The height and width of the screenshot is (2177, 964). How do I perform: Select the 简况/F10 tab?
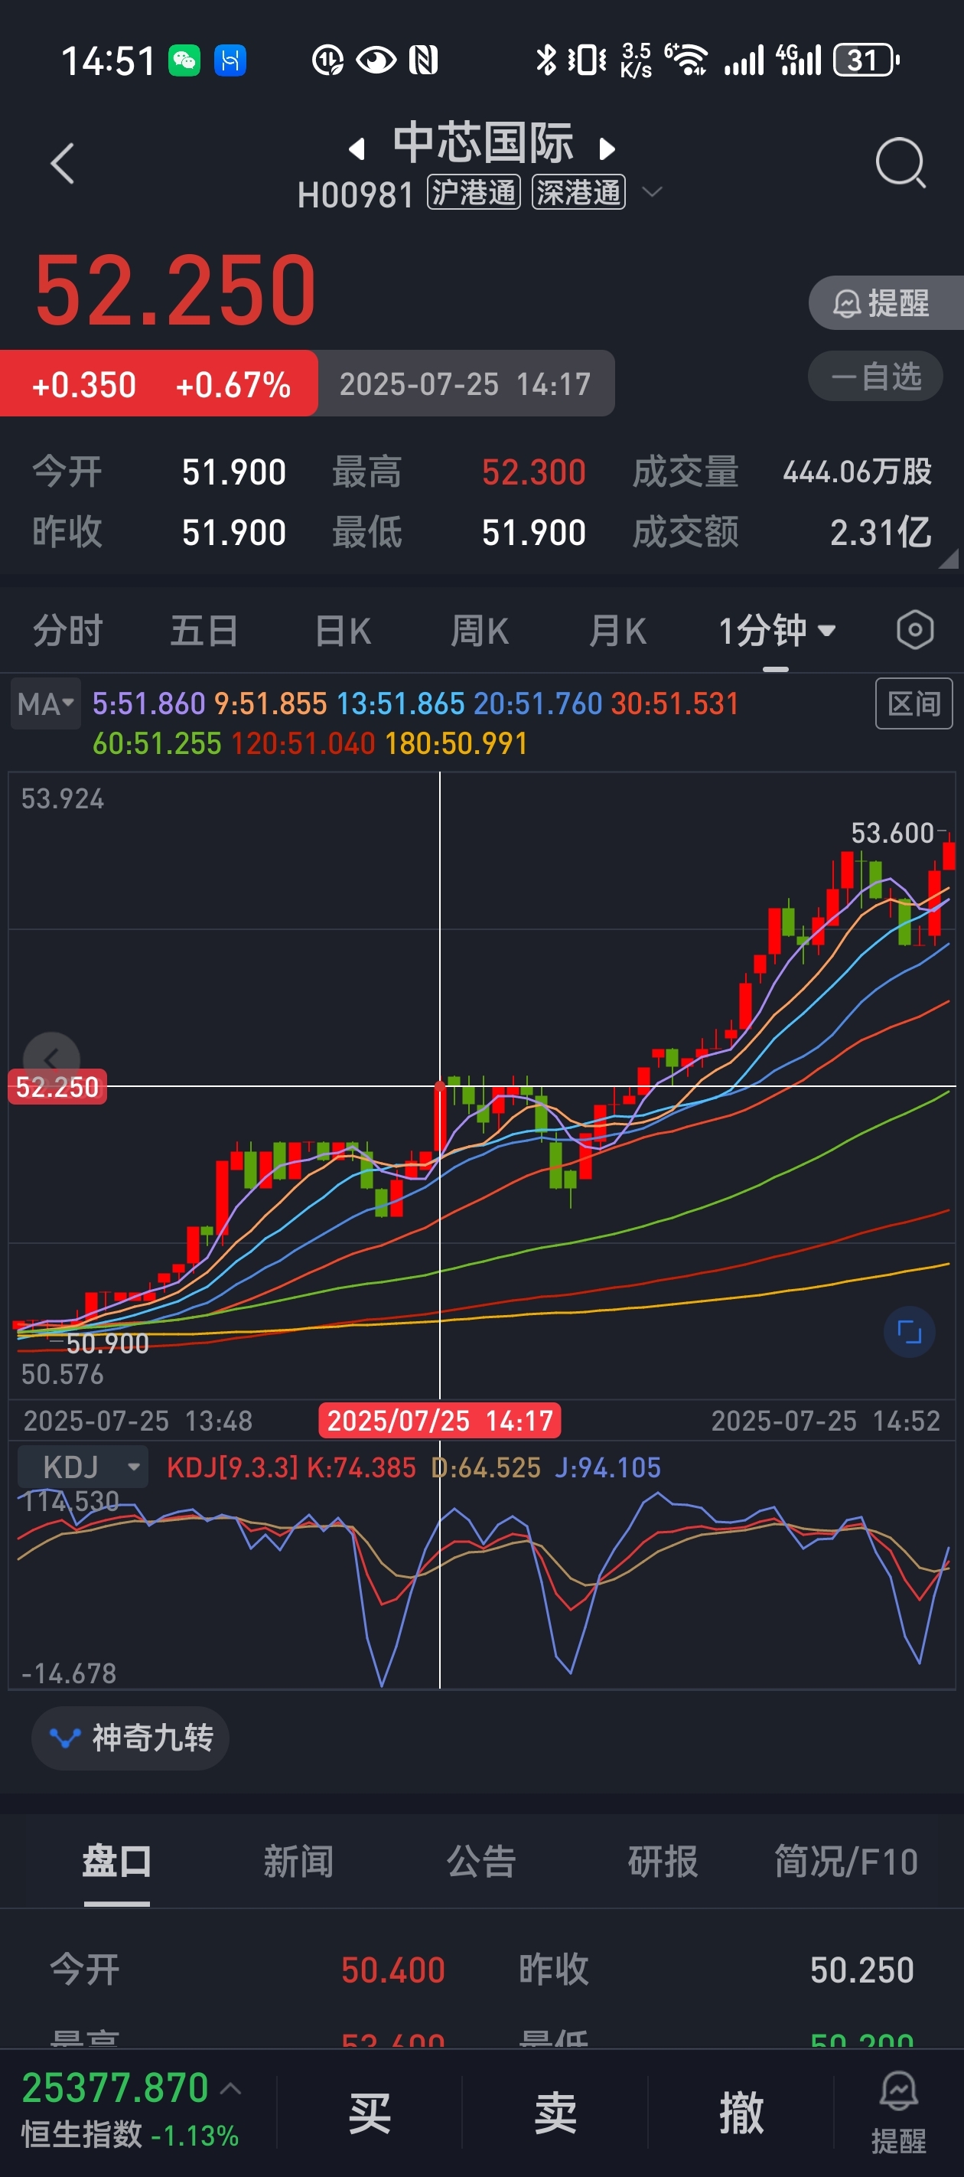click(847, 1861)
